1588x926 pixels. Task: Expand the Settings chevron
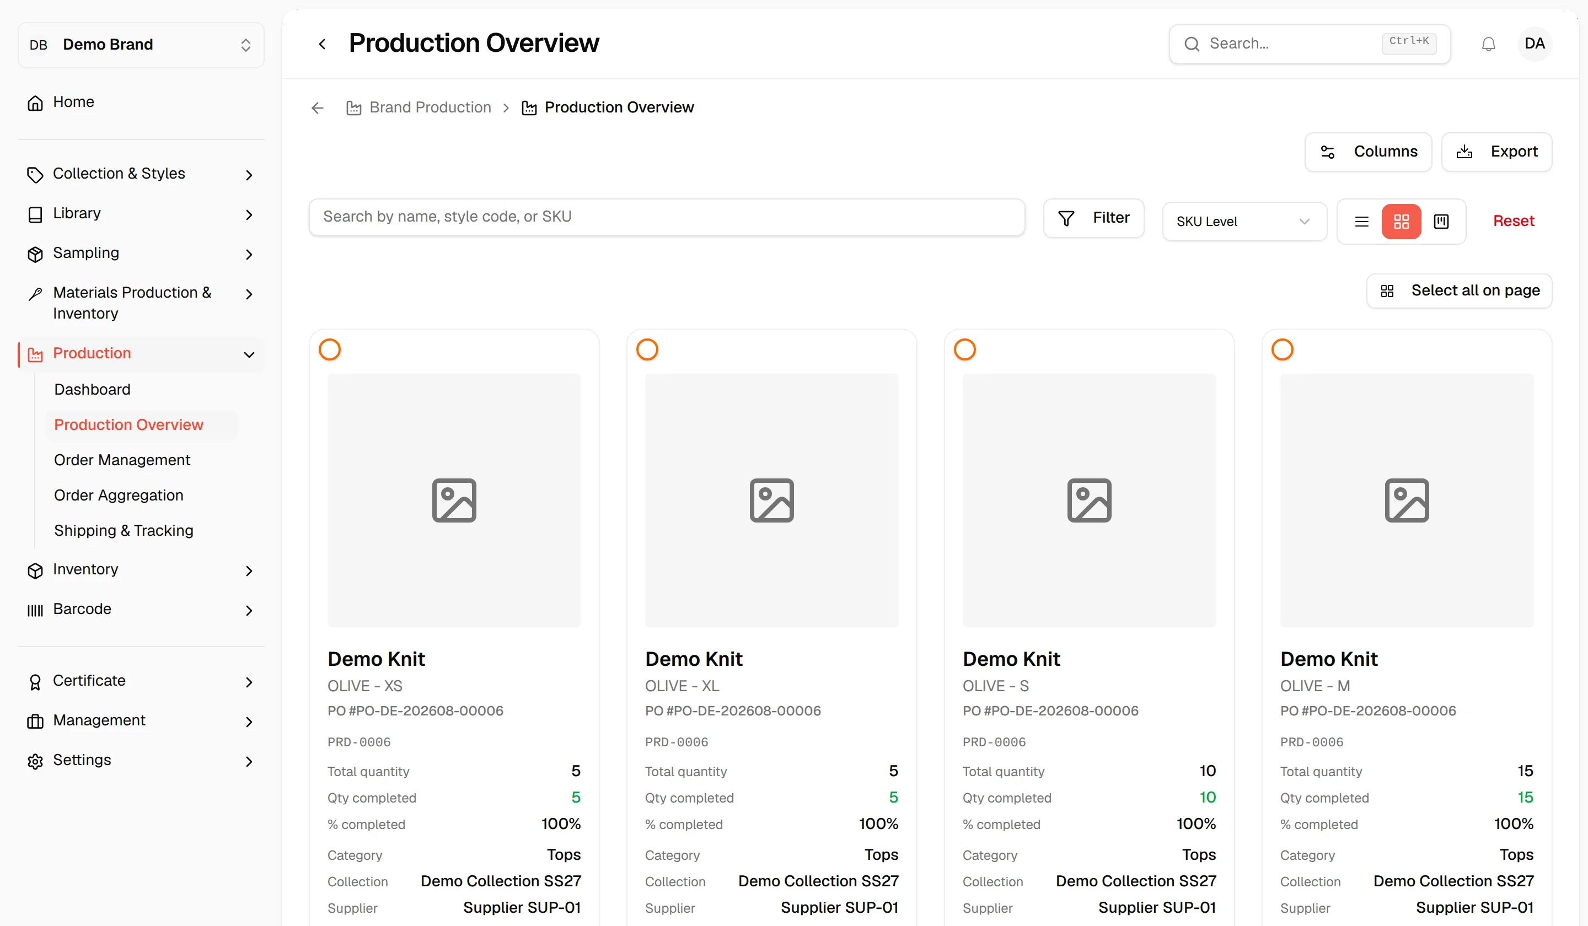tap(249, 761)
